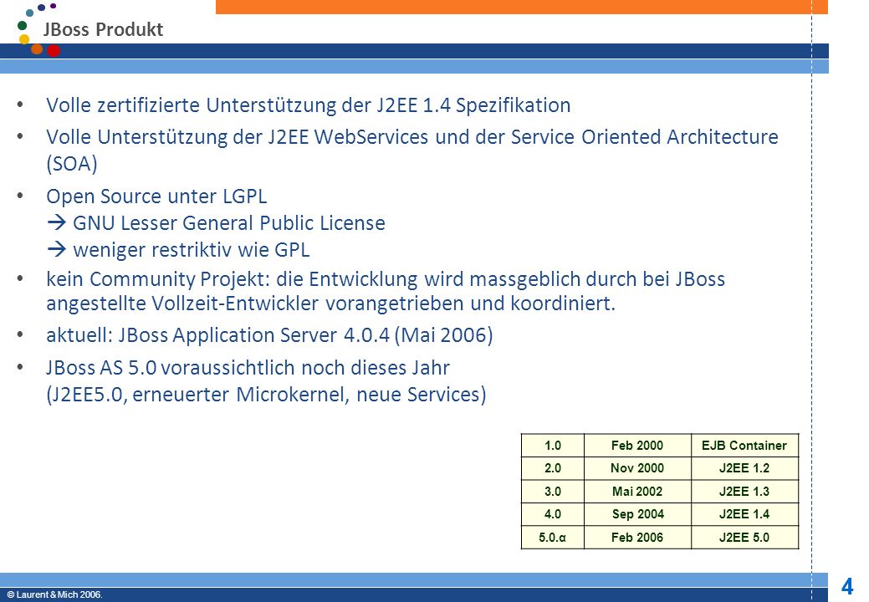Click table cell 'Feb 2000'
869x602 pixels.
tap(637, 446)
